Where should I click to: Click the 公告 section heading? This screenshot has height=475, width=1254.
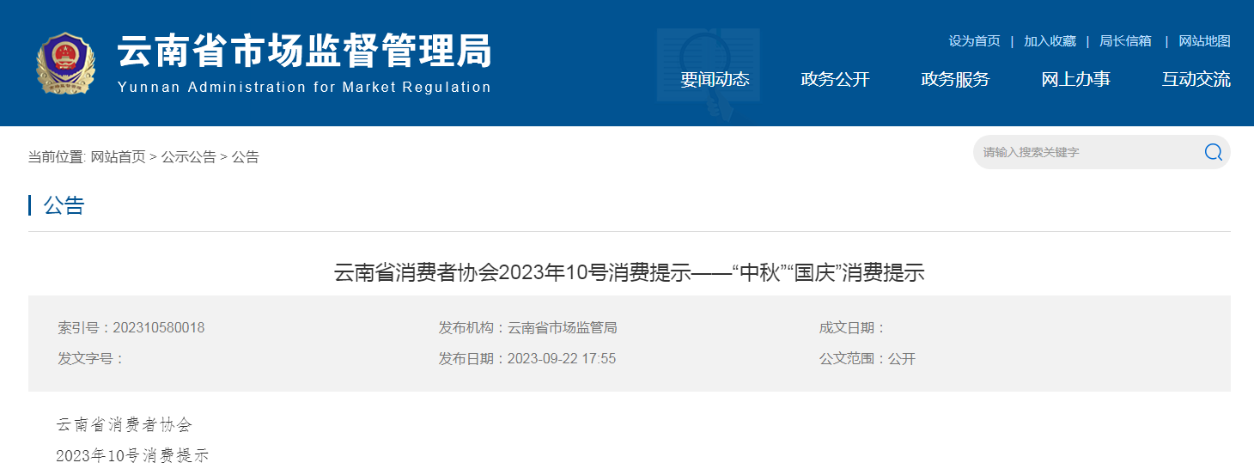(x=64, y=205)
